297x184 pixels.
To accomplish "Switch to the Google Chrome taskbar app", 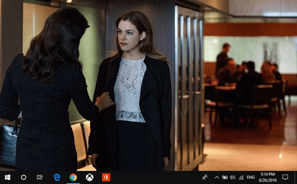I will click(x=73, y=178).
